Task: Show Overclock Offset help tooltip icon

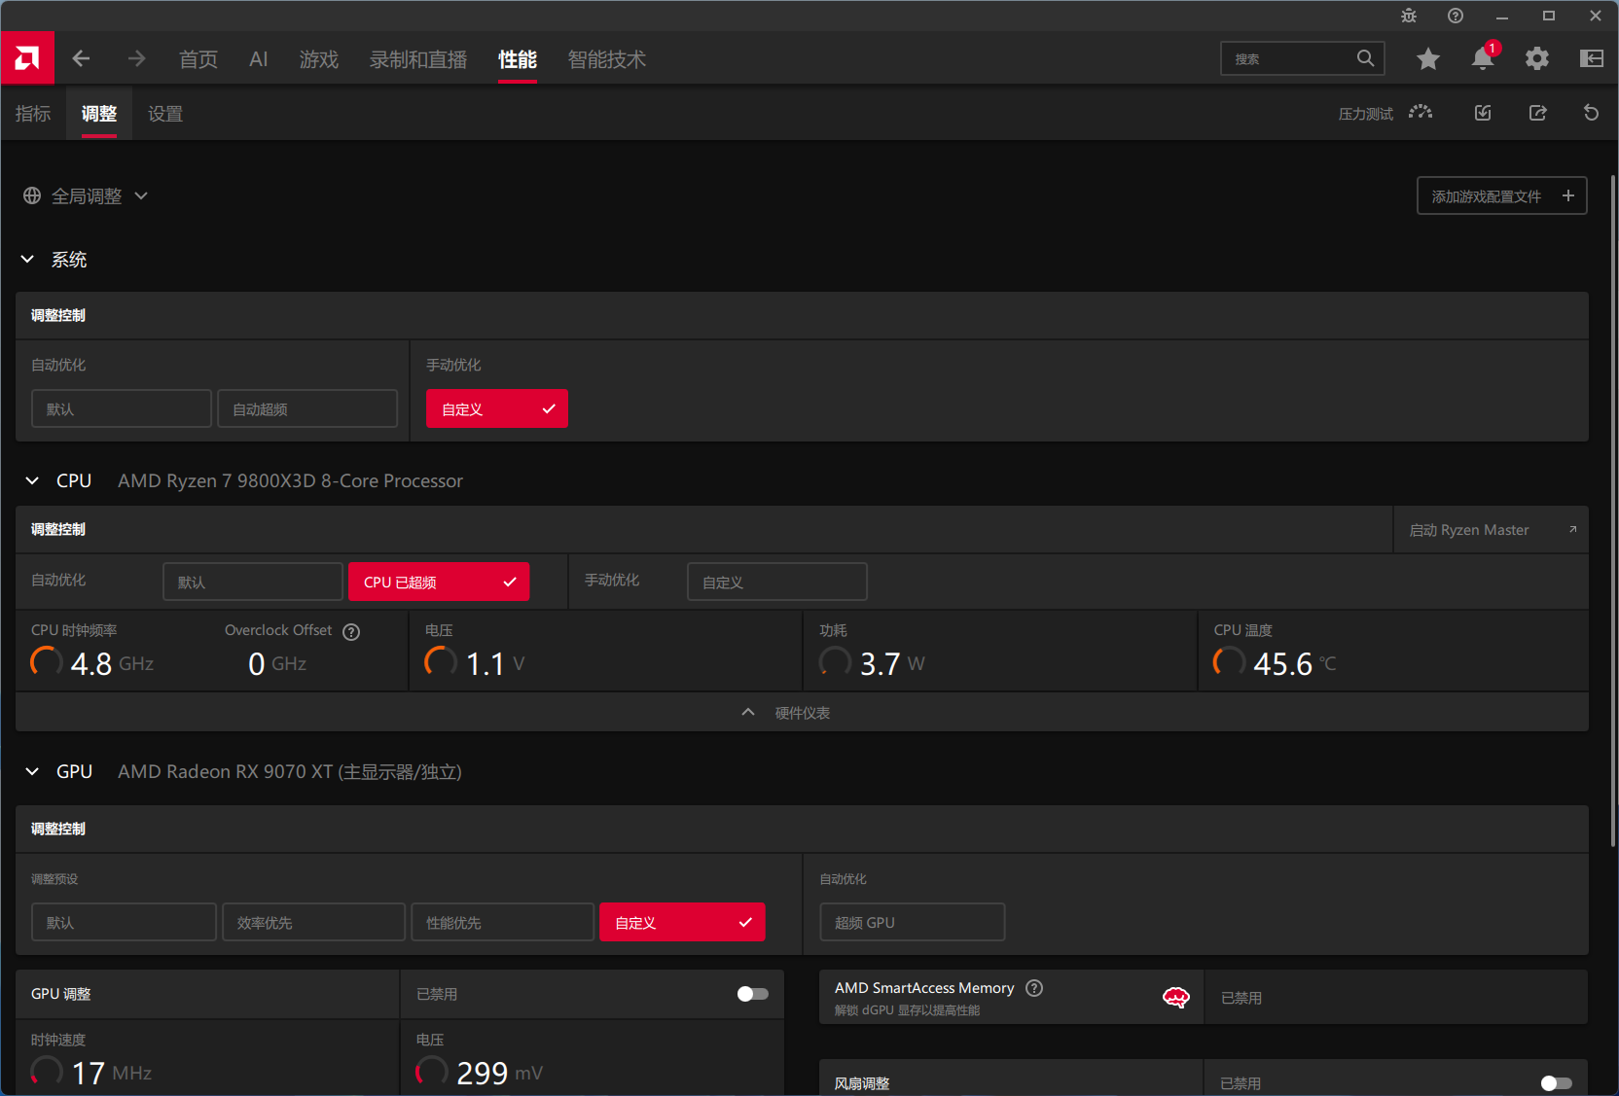Action: click(x=351, y=631)
